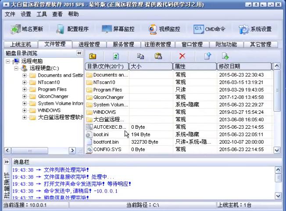Viewport: 286px width, 211px height.
Task: Click NTscan10 folder icon in file list
Action: (89, 82)
